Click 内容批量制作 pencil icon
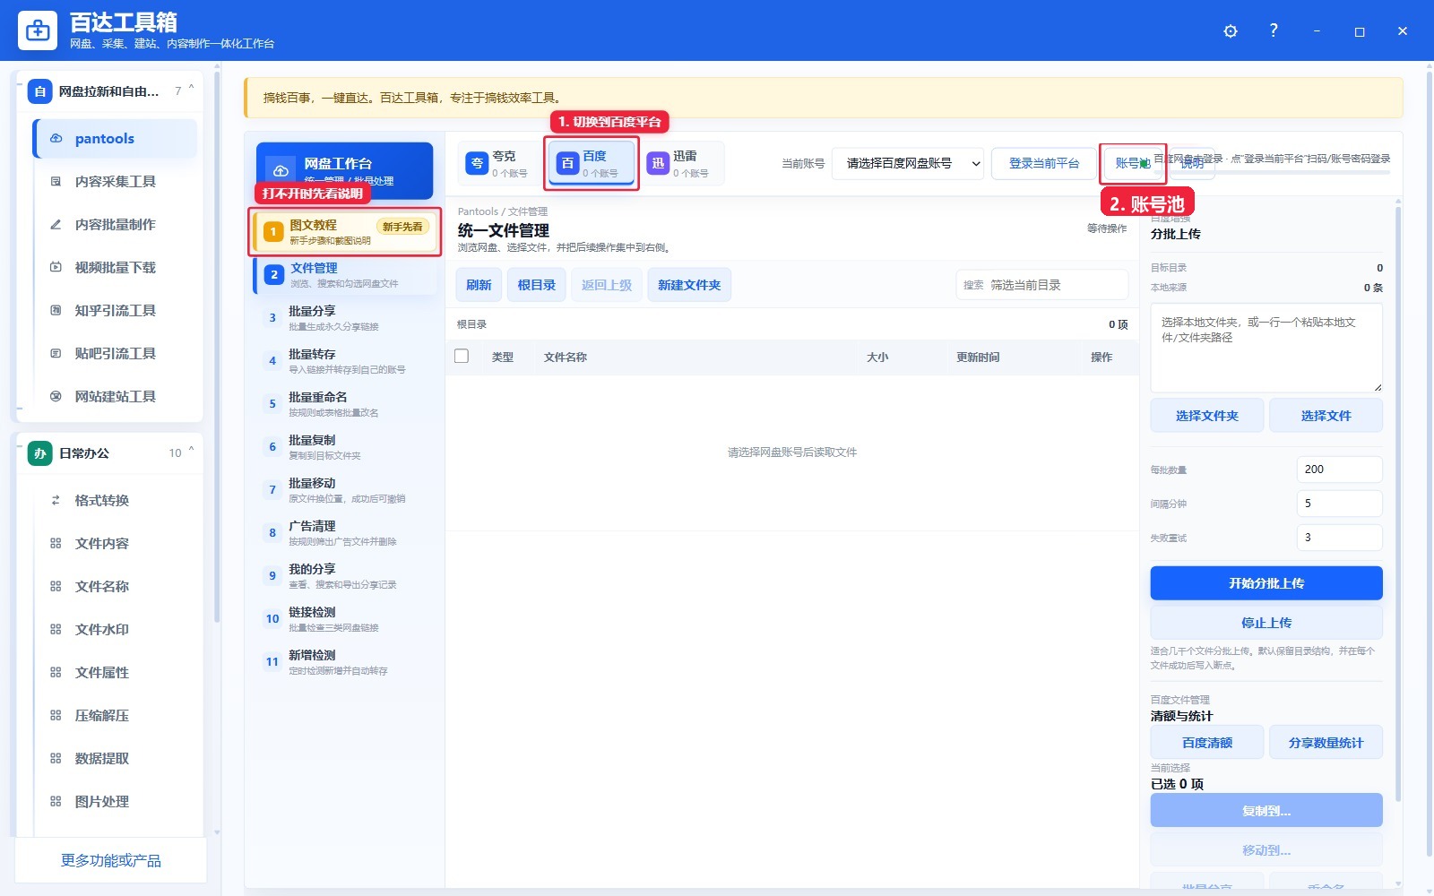Screen dimensions: 1434x896 [56, 225]
